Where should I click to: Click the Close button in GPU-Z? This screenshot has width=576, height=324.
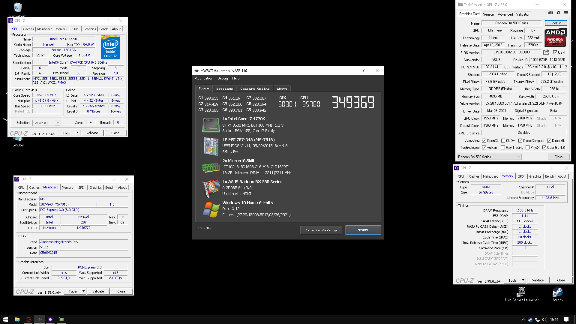(559, 157)
